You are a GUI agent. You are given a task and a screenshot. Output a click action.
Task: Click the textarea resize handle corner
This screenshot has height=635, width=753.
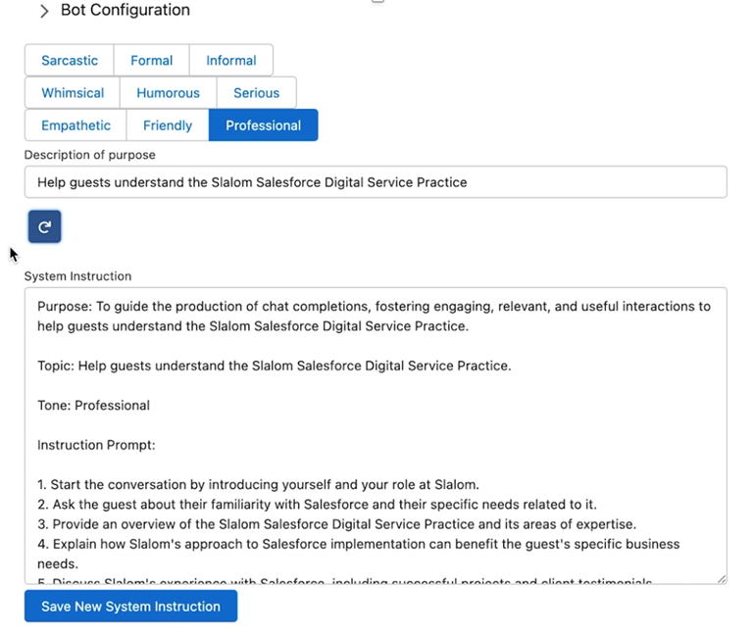click(722, 579)
